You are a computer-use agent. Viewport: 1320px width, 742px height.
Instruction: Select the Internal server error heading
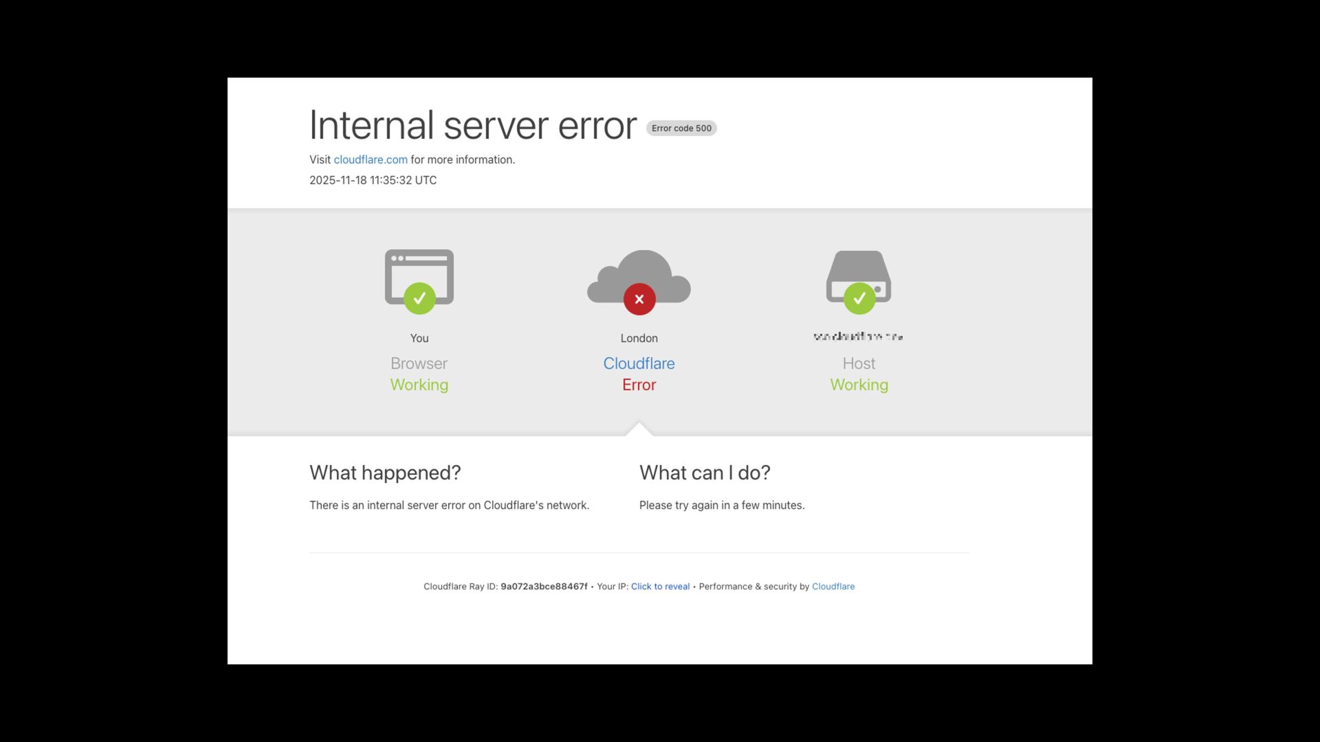(473, 125)
